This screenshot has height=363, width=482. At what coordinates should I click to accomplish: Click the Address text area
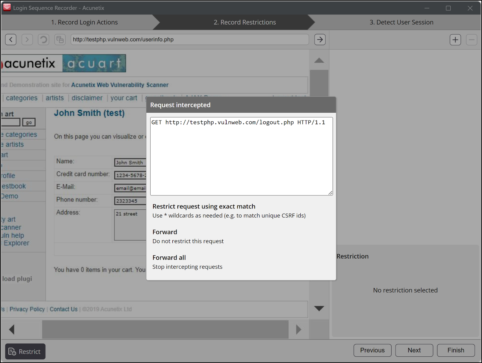point(130,225)
